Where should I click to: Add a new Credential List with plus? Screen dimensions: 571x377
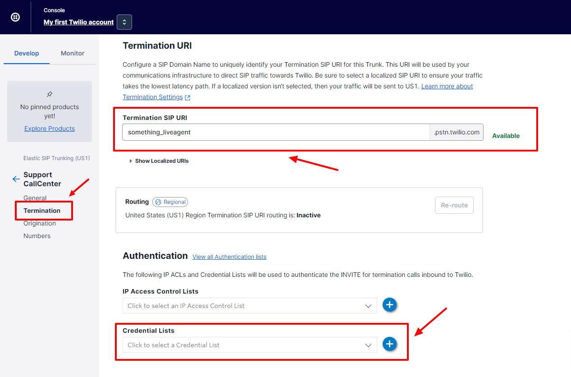click(x=389, y=345)
